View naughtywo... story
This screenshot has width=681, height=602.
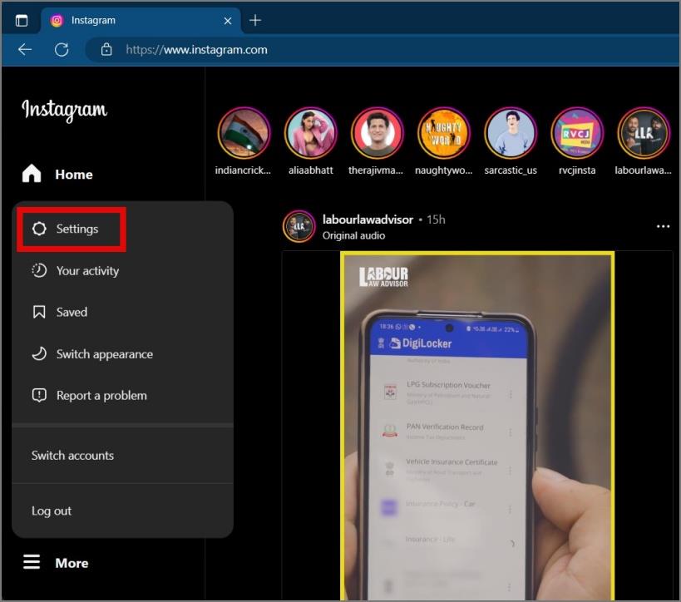tap(443, 133)
